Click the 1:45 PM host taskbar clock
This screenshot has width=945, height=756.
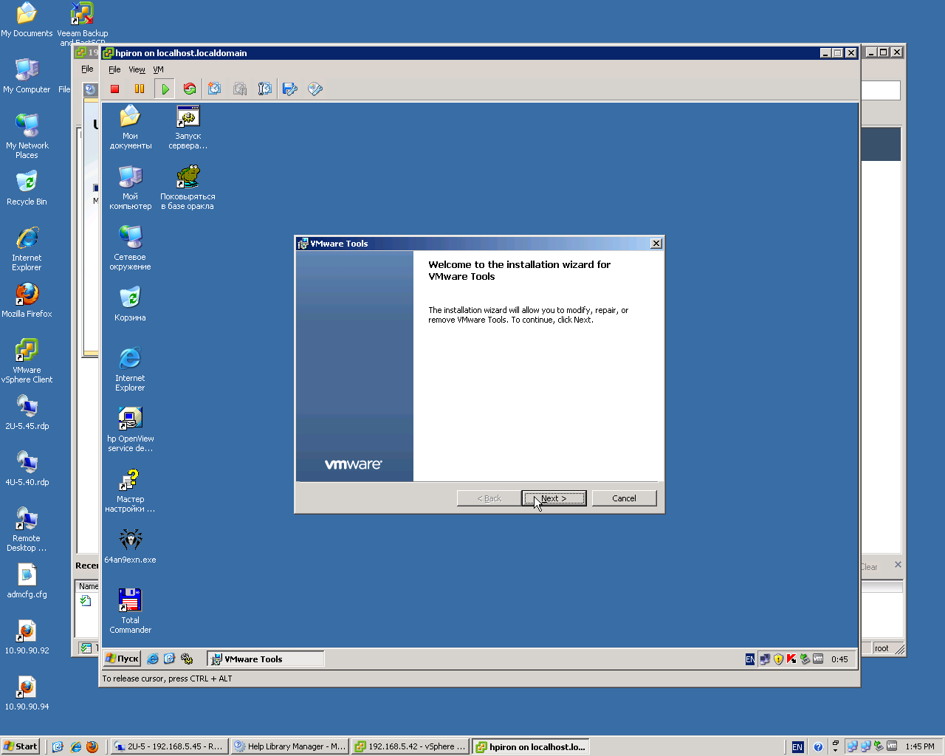click(x=920, y=746)
